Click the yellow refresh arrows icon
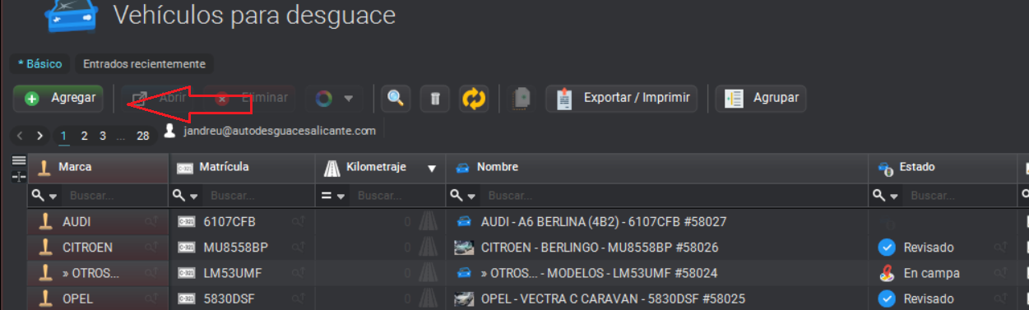 [475, 98]
